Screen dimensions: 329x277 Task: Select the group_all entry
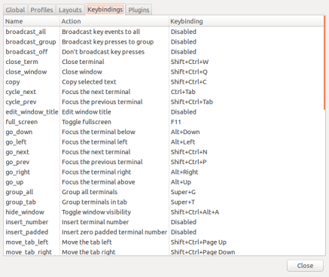tap(20, 192)
